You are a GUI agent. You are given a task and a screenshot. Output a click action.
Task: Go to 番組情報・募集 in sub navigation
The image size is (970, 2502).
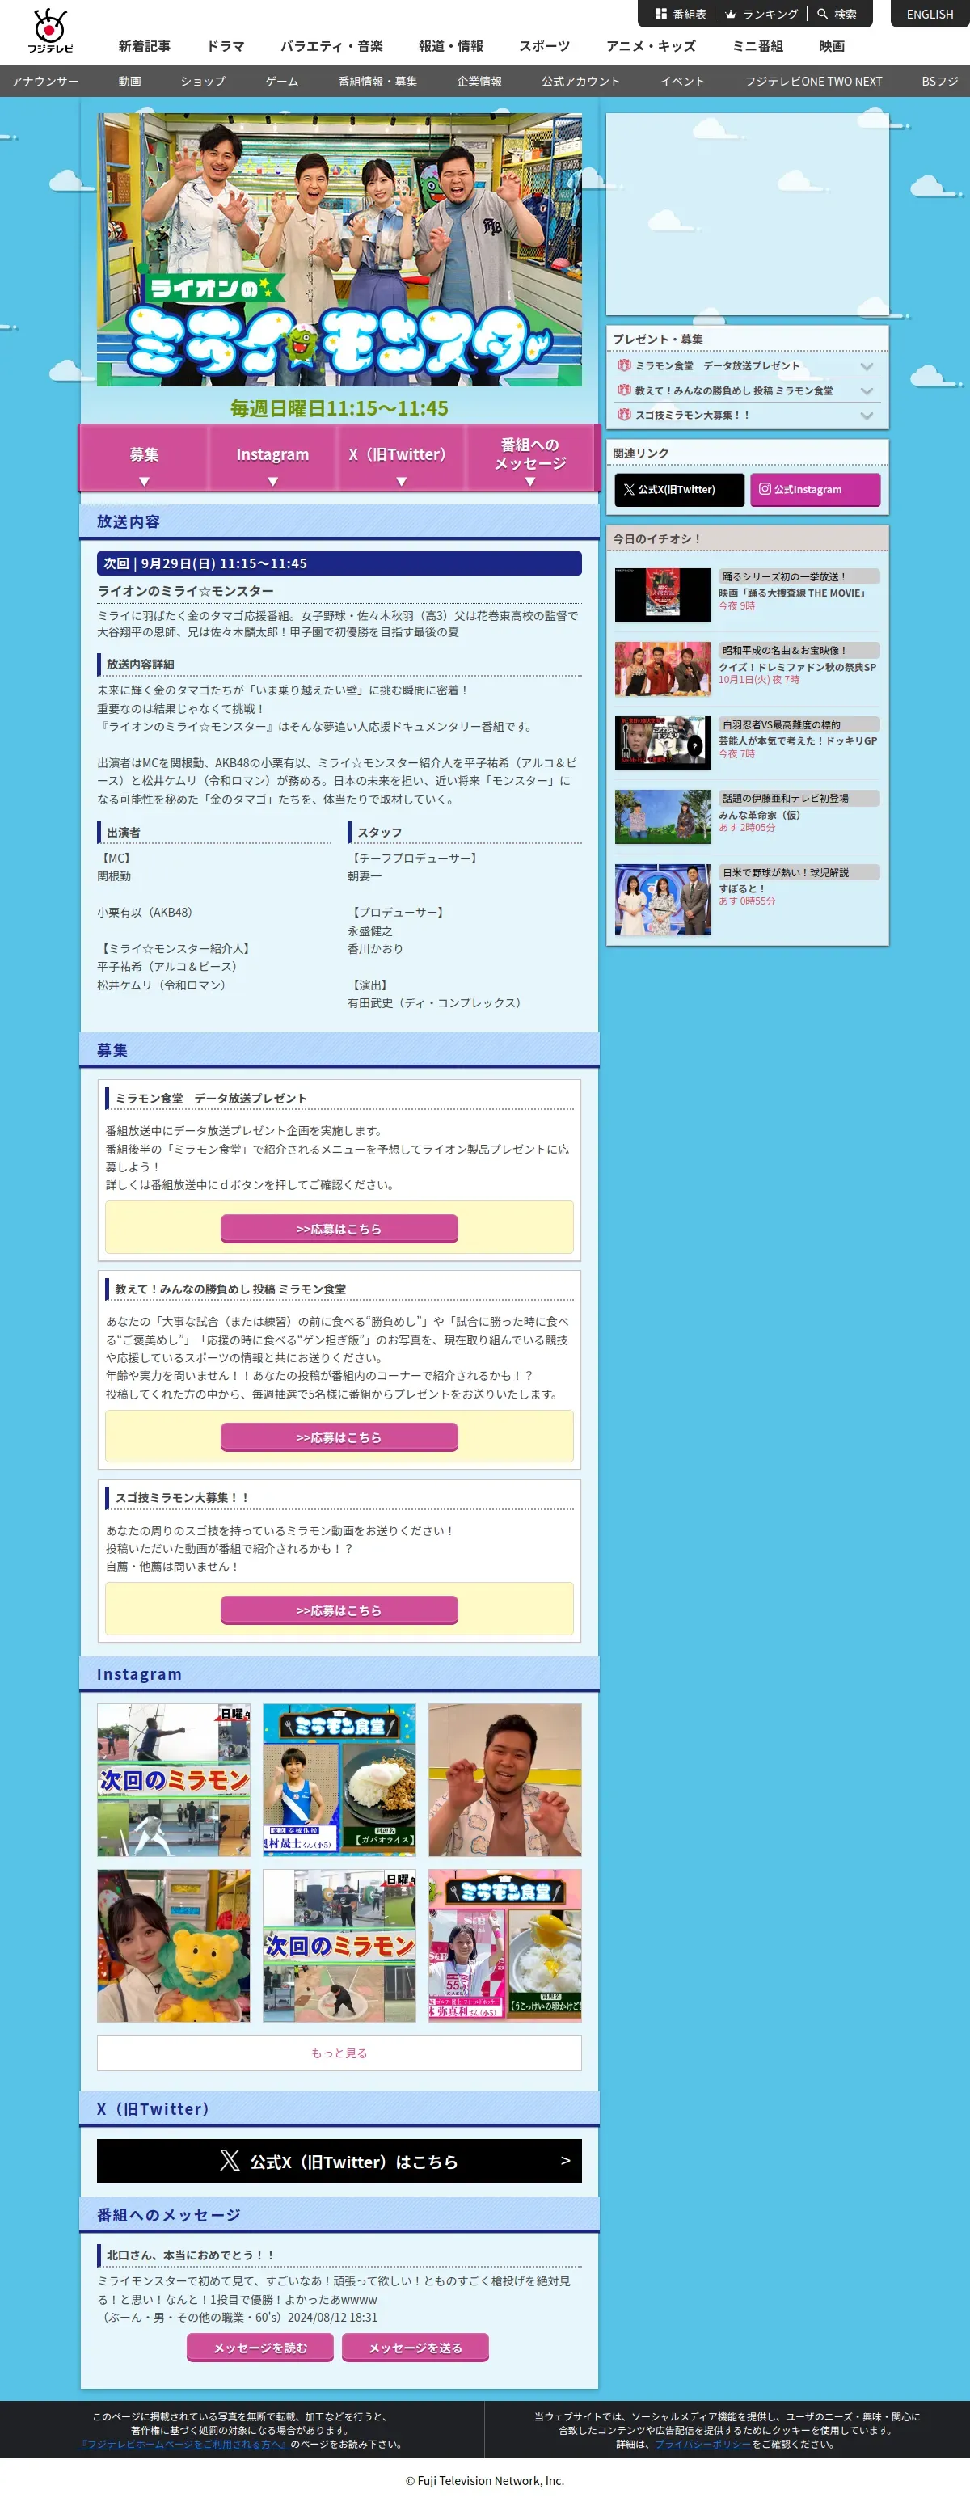point(377,82)
